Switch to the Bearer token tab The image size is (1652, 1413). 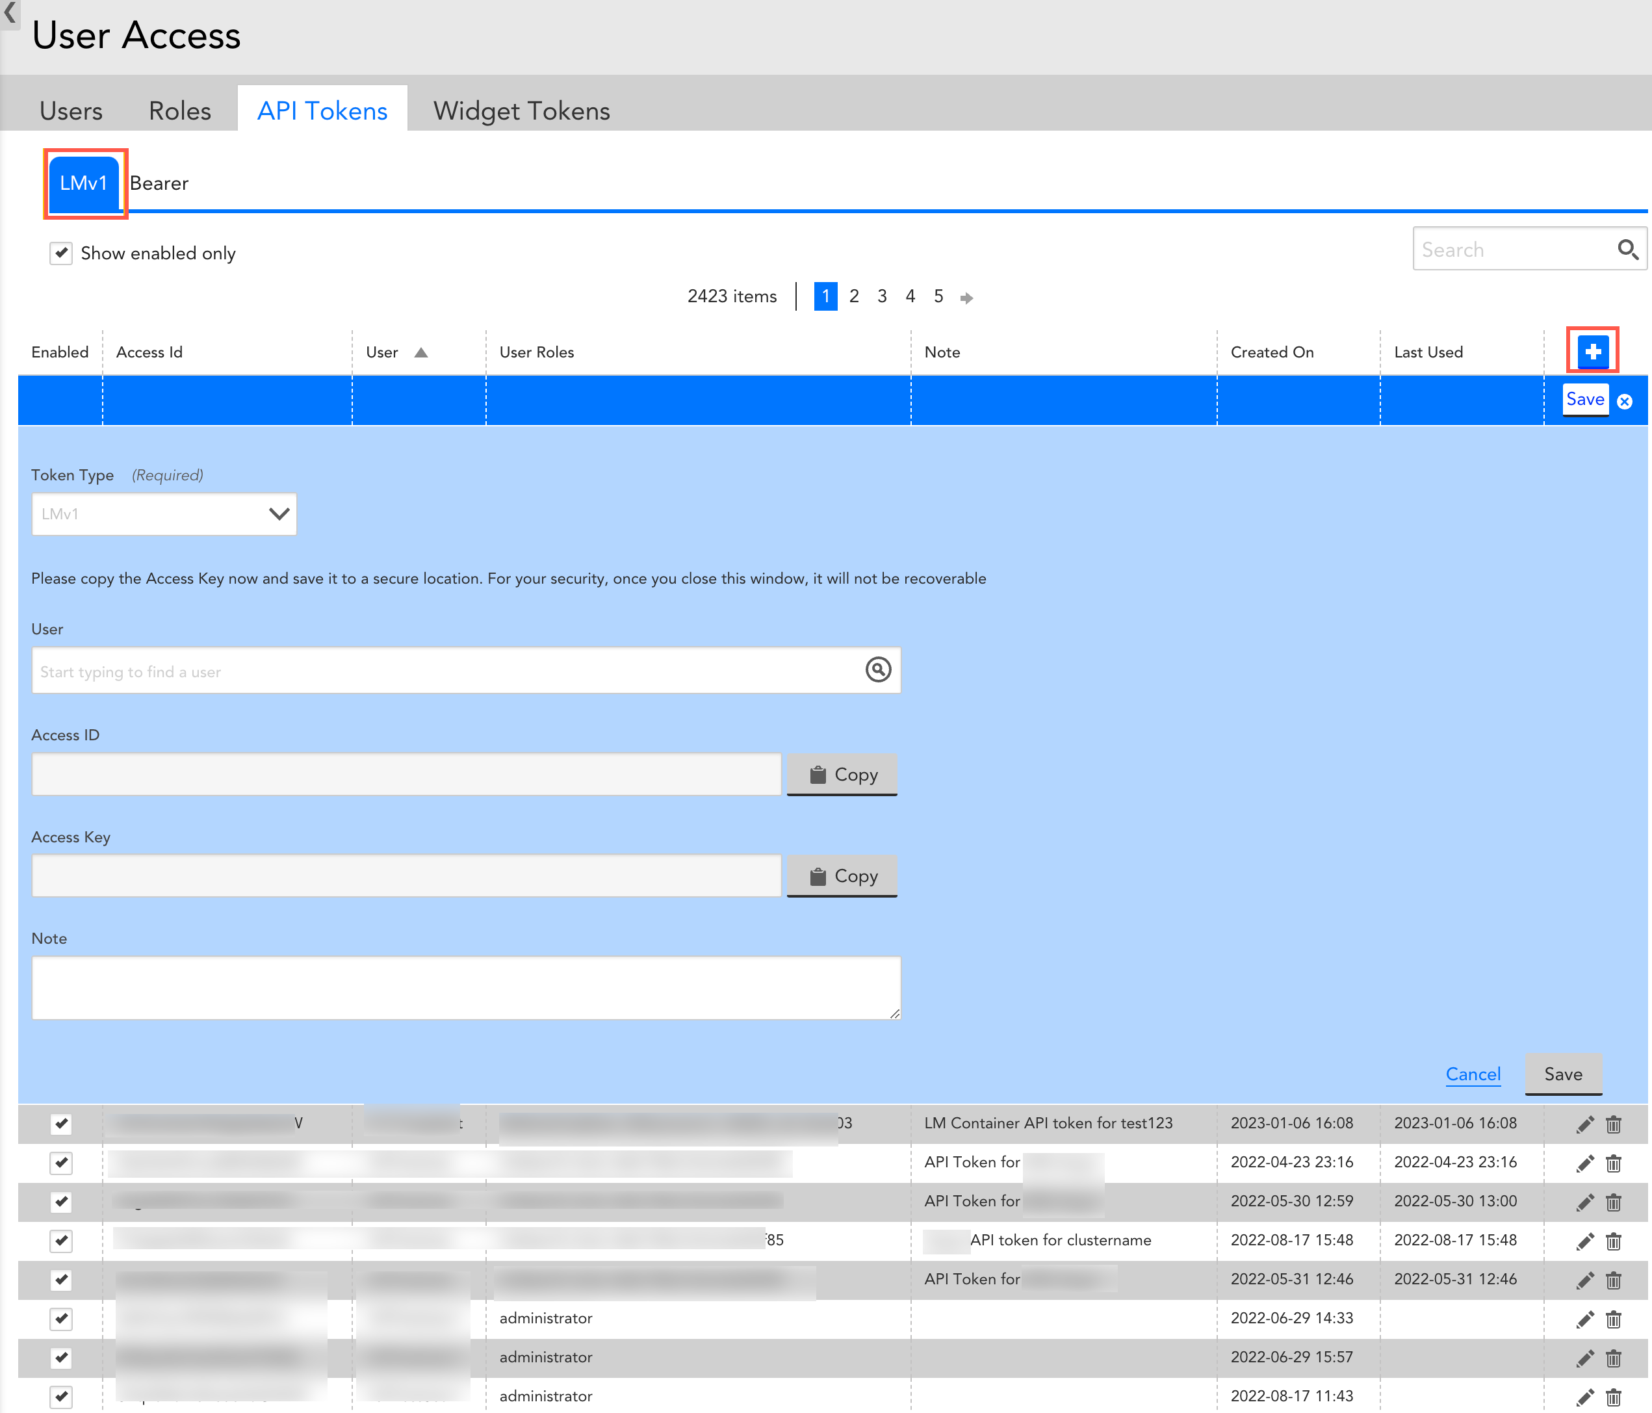(159, 182)
